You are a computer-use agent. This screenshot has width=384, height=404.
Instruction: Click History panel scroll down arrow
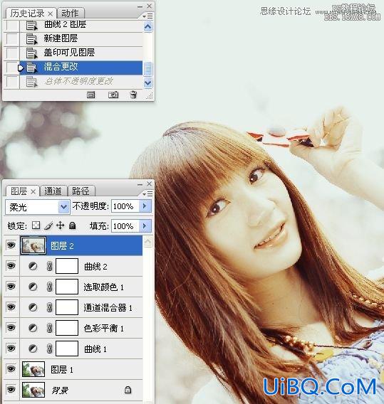pos(147,83)
